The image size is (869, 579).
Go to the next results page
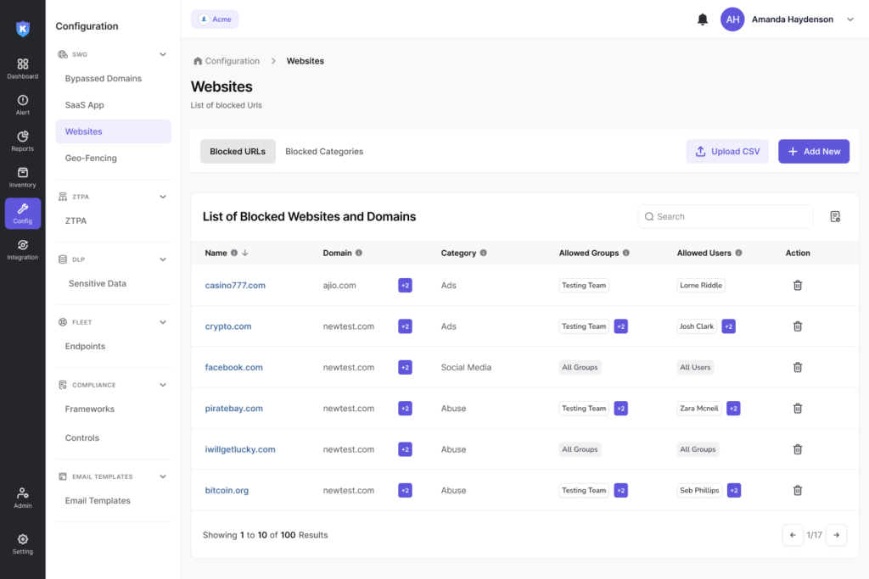tap(836, 535)
